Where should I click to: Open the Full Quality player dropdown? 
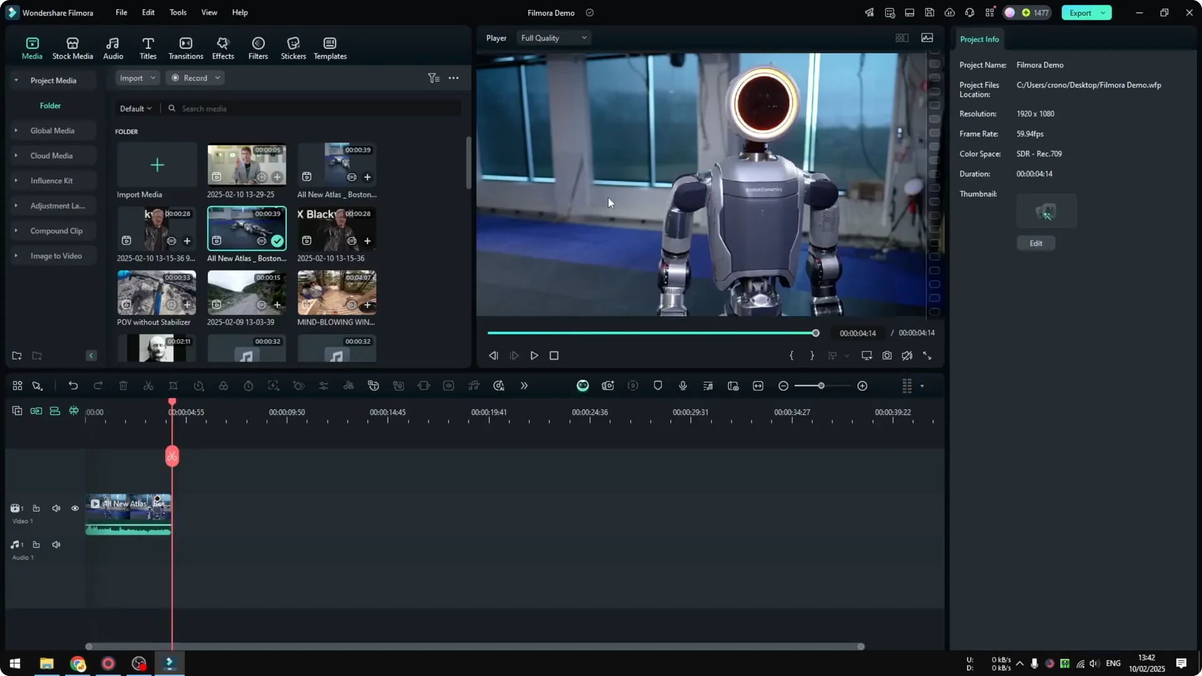tap(553, 38)
